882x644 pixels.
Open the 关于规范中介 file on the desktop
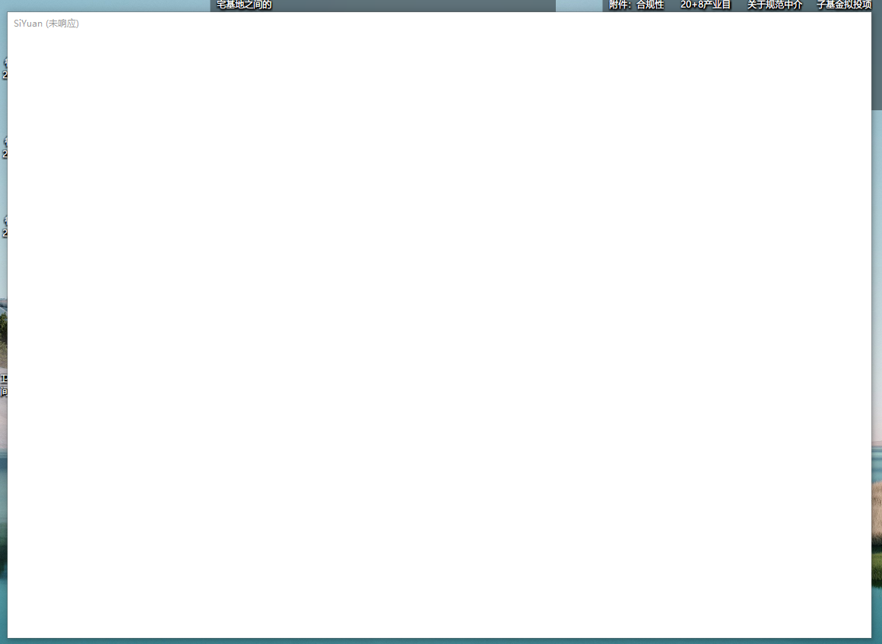pos(774,5)
